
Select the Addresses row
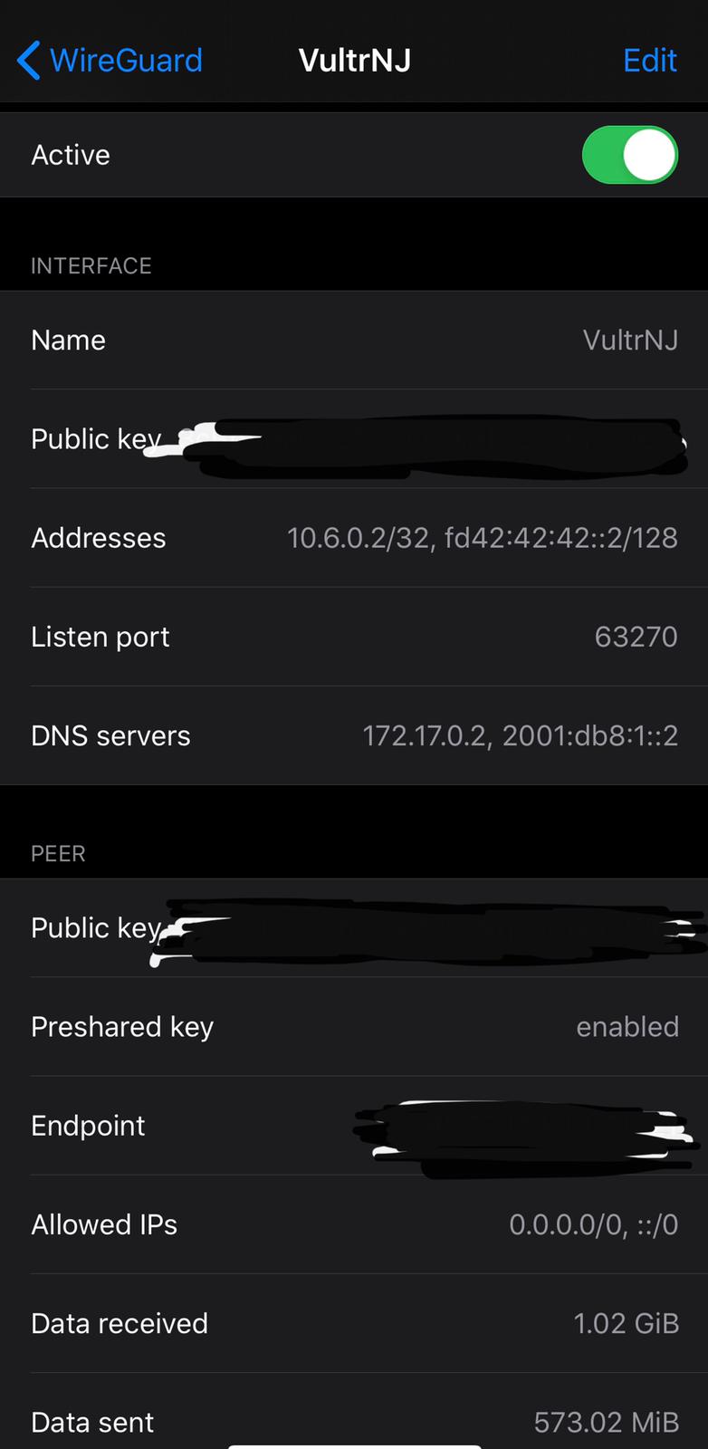point(354,537)
